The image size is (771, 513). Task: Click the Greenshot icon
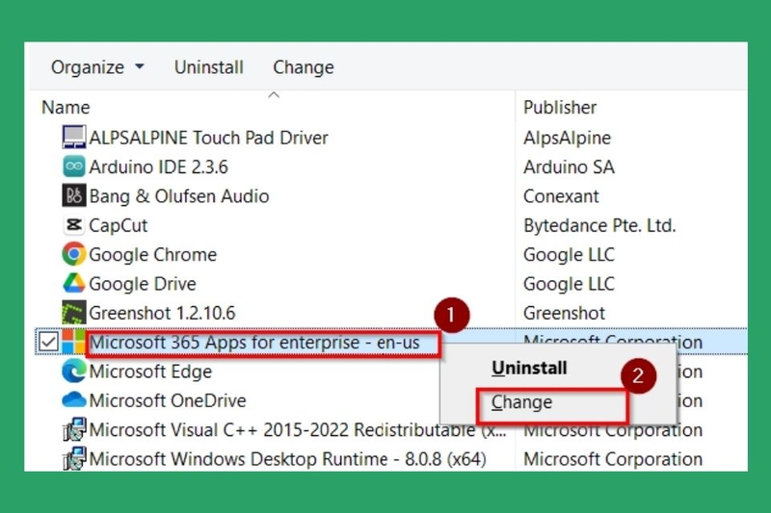click(x=74, y=312)
